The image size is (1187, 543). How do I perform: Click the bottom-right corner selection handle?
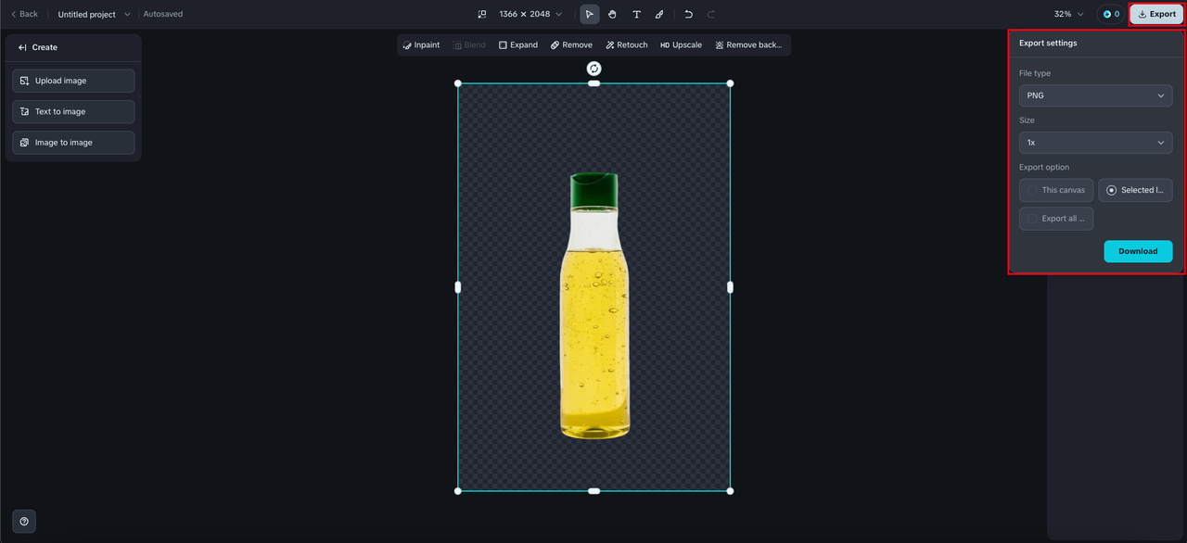click(730, 491)
